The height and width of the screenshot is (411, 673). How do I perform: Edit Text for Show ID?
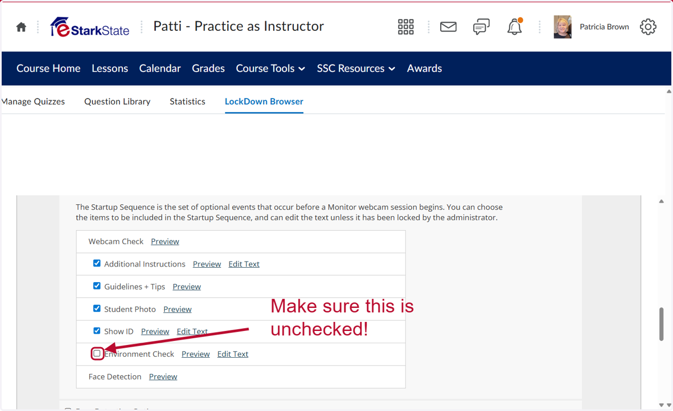click(192, 331)
